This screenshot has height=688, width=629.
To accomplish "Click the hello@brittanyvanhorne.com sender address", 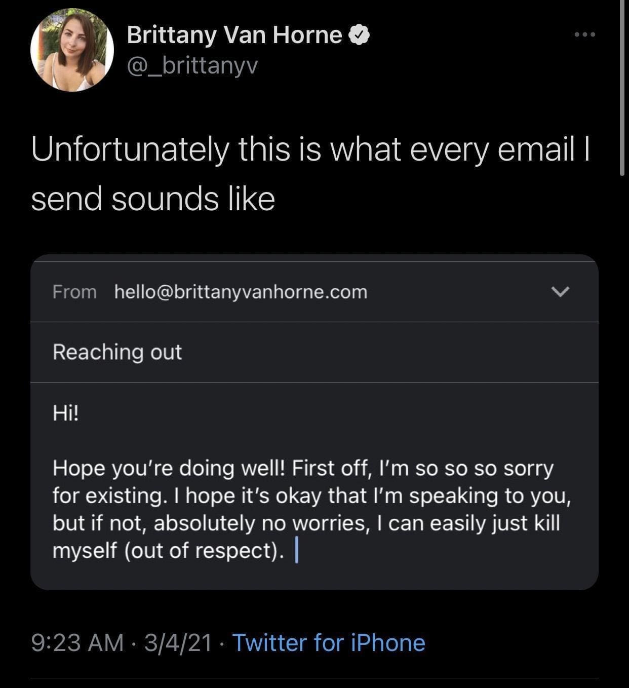I will pyautogui.click(x=241, y=292).
